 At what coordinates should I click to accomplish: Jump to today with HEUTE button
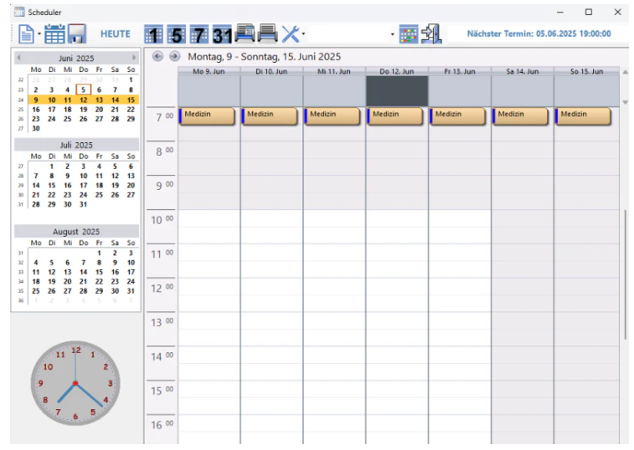tap(116, 34)
